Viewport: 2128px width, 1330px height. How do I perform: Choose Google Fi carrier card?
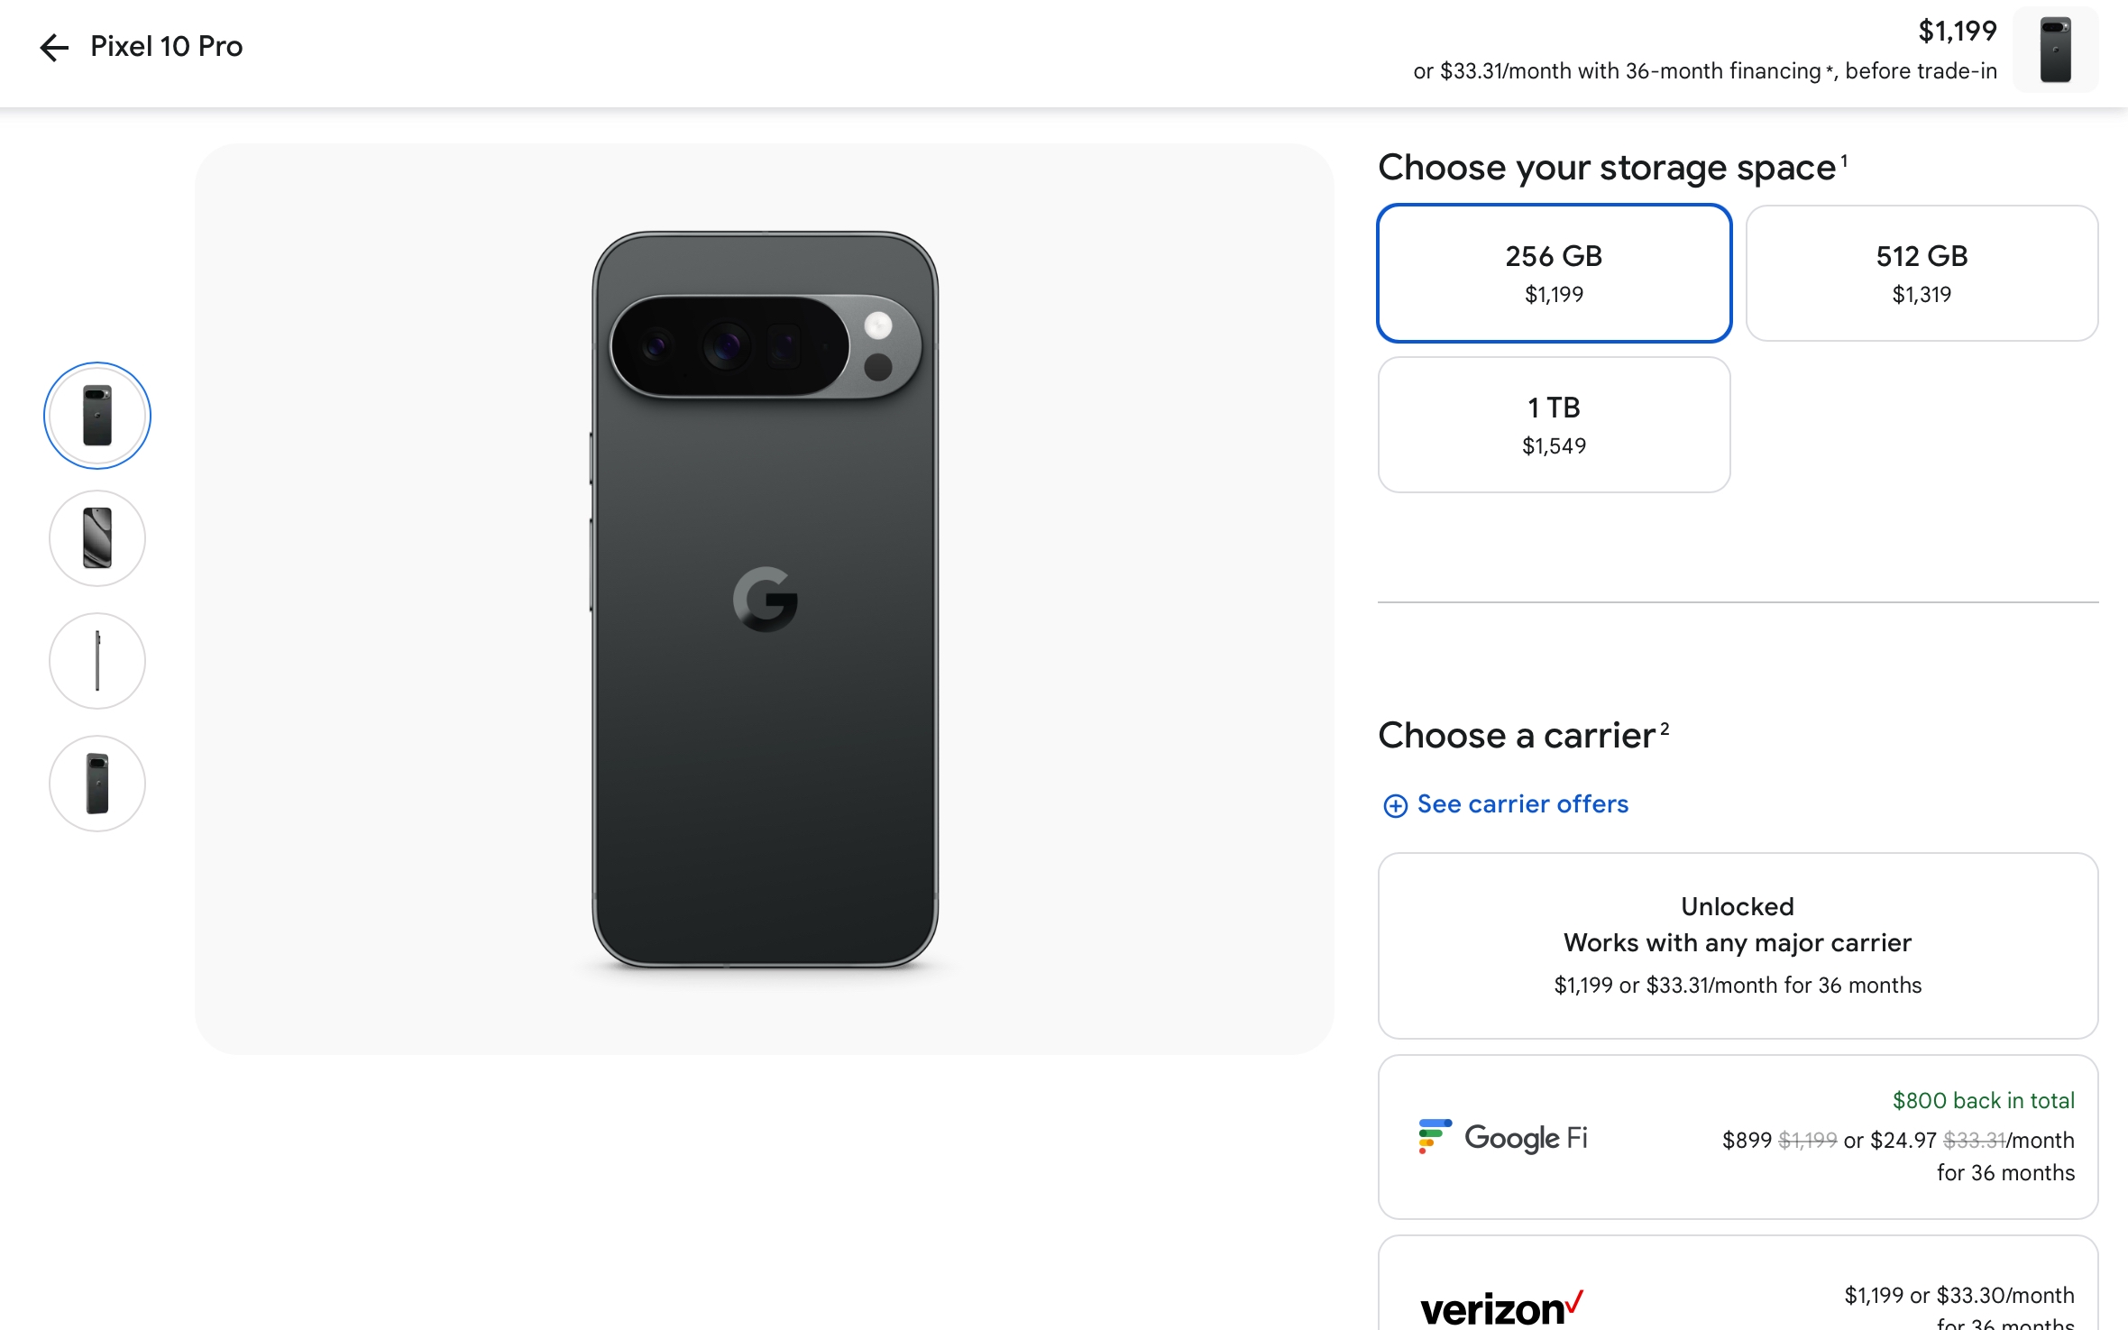tap(1738, 1137)
